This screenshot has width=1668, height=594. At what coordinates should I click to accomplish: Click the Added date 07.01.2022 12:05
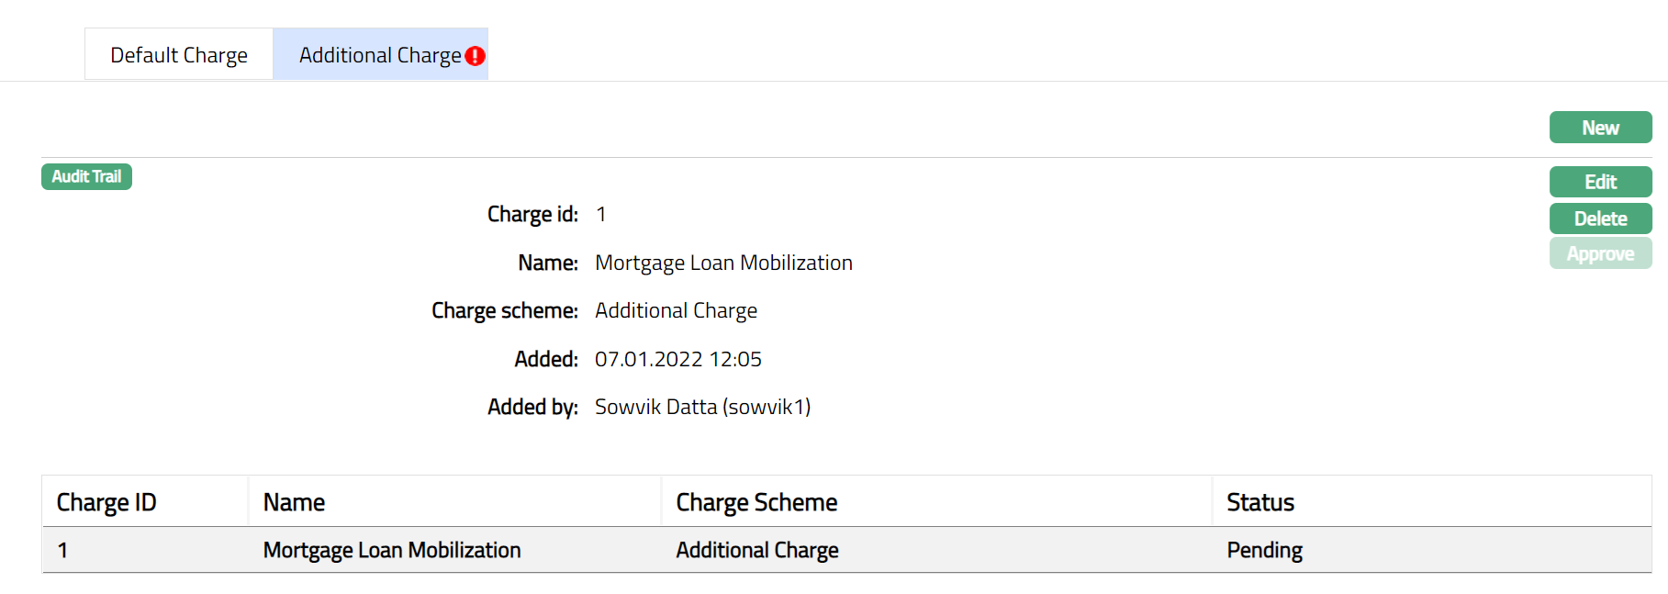pos(677,359)
